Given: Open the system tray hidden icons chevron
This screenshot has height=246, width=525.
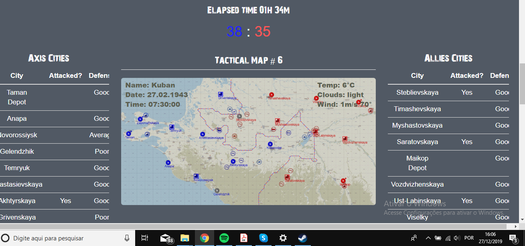Looking at the screenshot, I should 428,238.
